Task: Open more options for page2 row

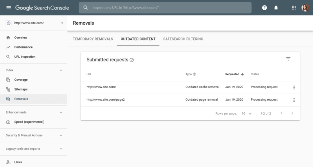Action: [294, 100]
